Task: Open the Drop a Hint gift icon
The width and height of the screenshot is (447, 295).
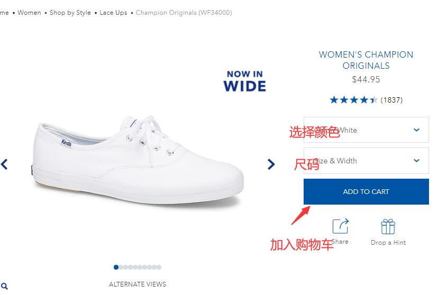Action: tap(388, 227)
